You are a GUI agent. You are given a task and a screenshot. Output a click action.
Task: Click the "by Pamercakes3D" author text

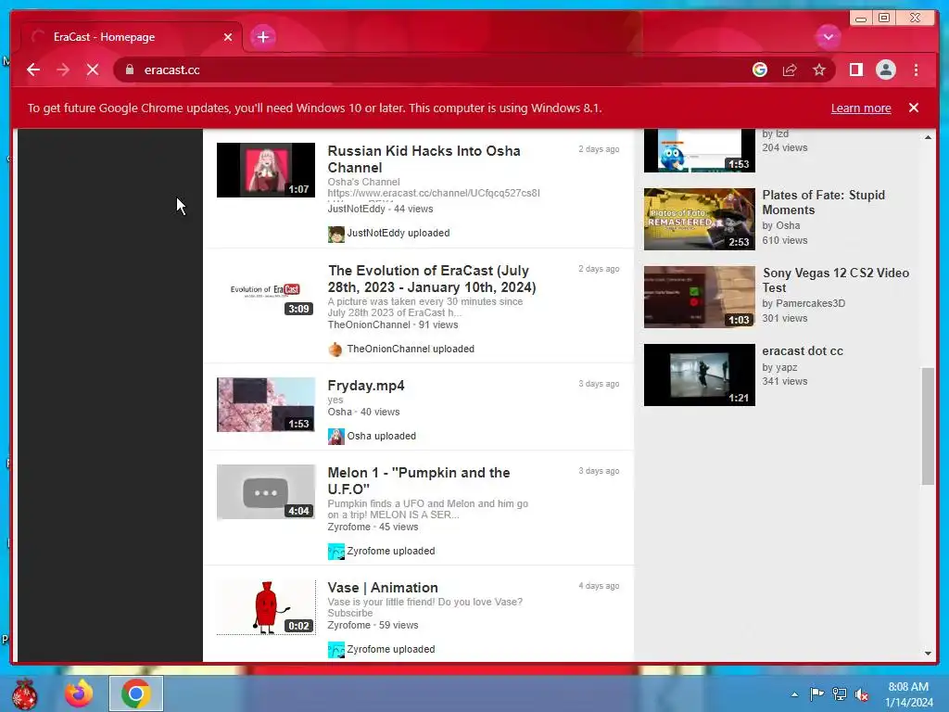tap(803, 303)
